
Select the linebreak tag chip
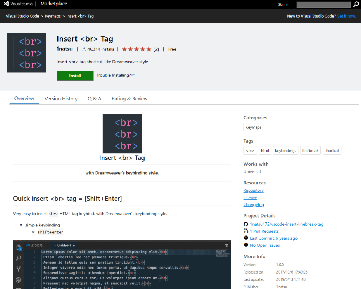(310, 151)
